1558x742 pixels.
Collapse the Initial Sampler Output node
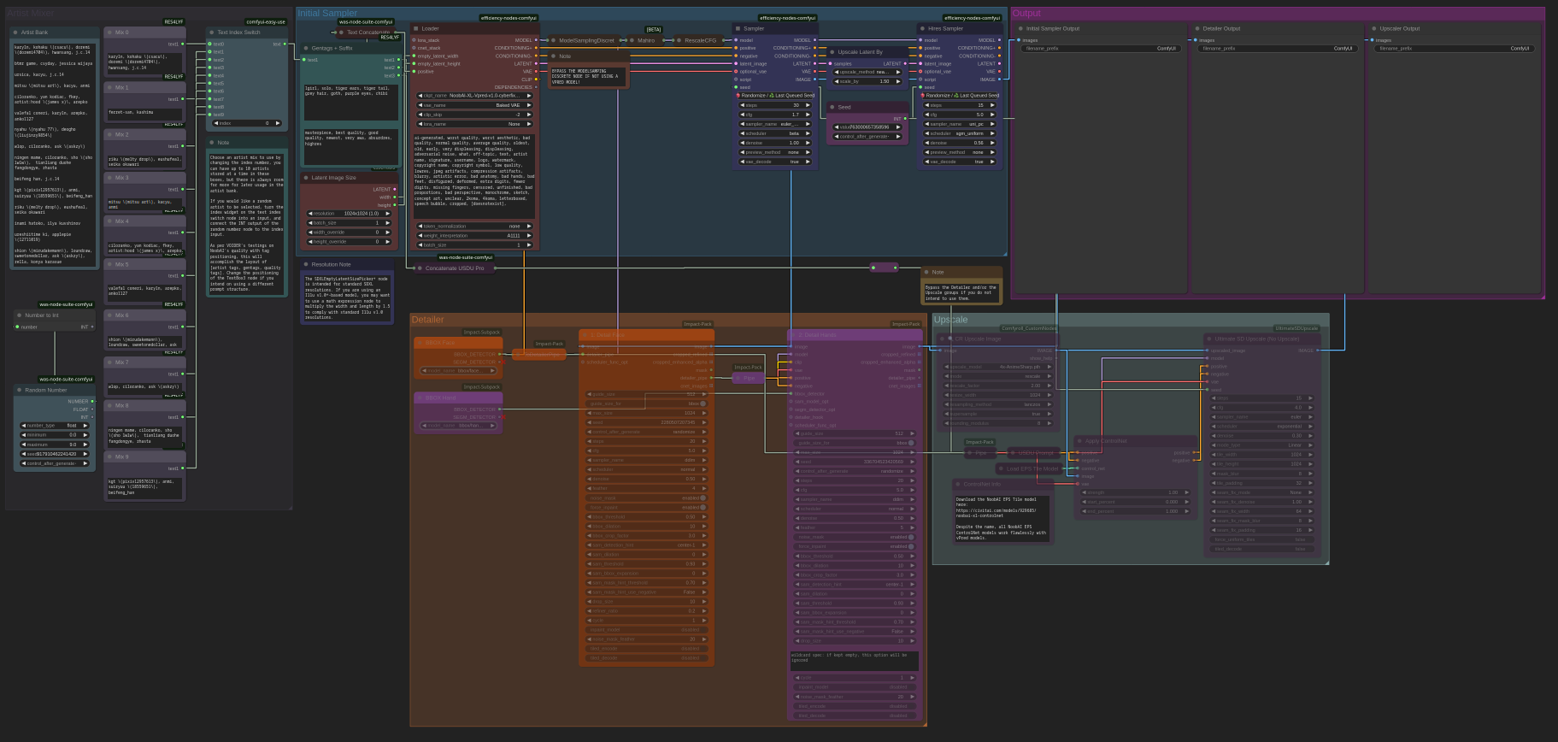coord(1020,28)
